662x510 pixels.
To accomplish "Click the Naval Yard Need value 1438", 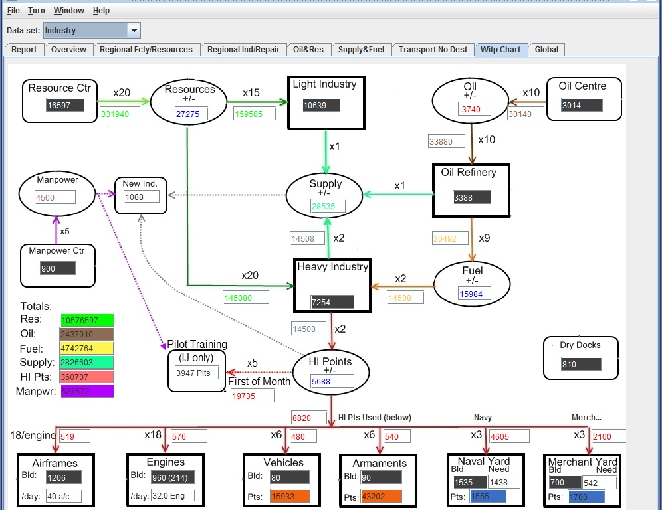I will pos(504,482).
